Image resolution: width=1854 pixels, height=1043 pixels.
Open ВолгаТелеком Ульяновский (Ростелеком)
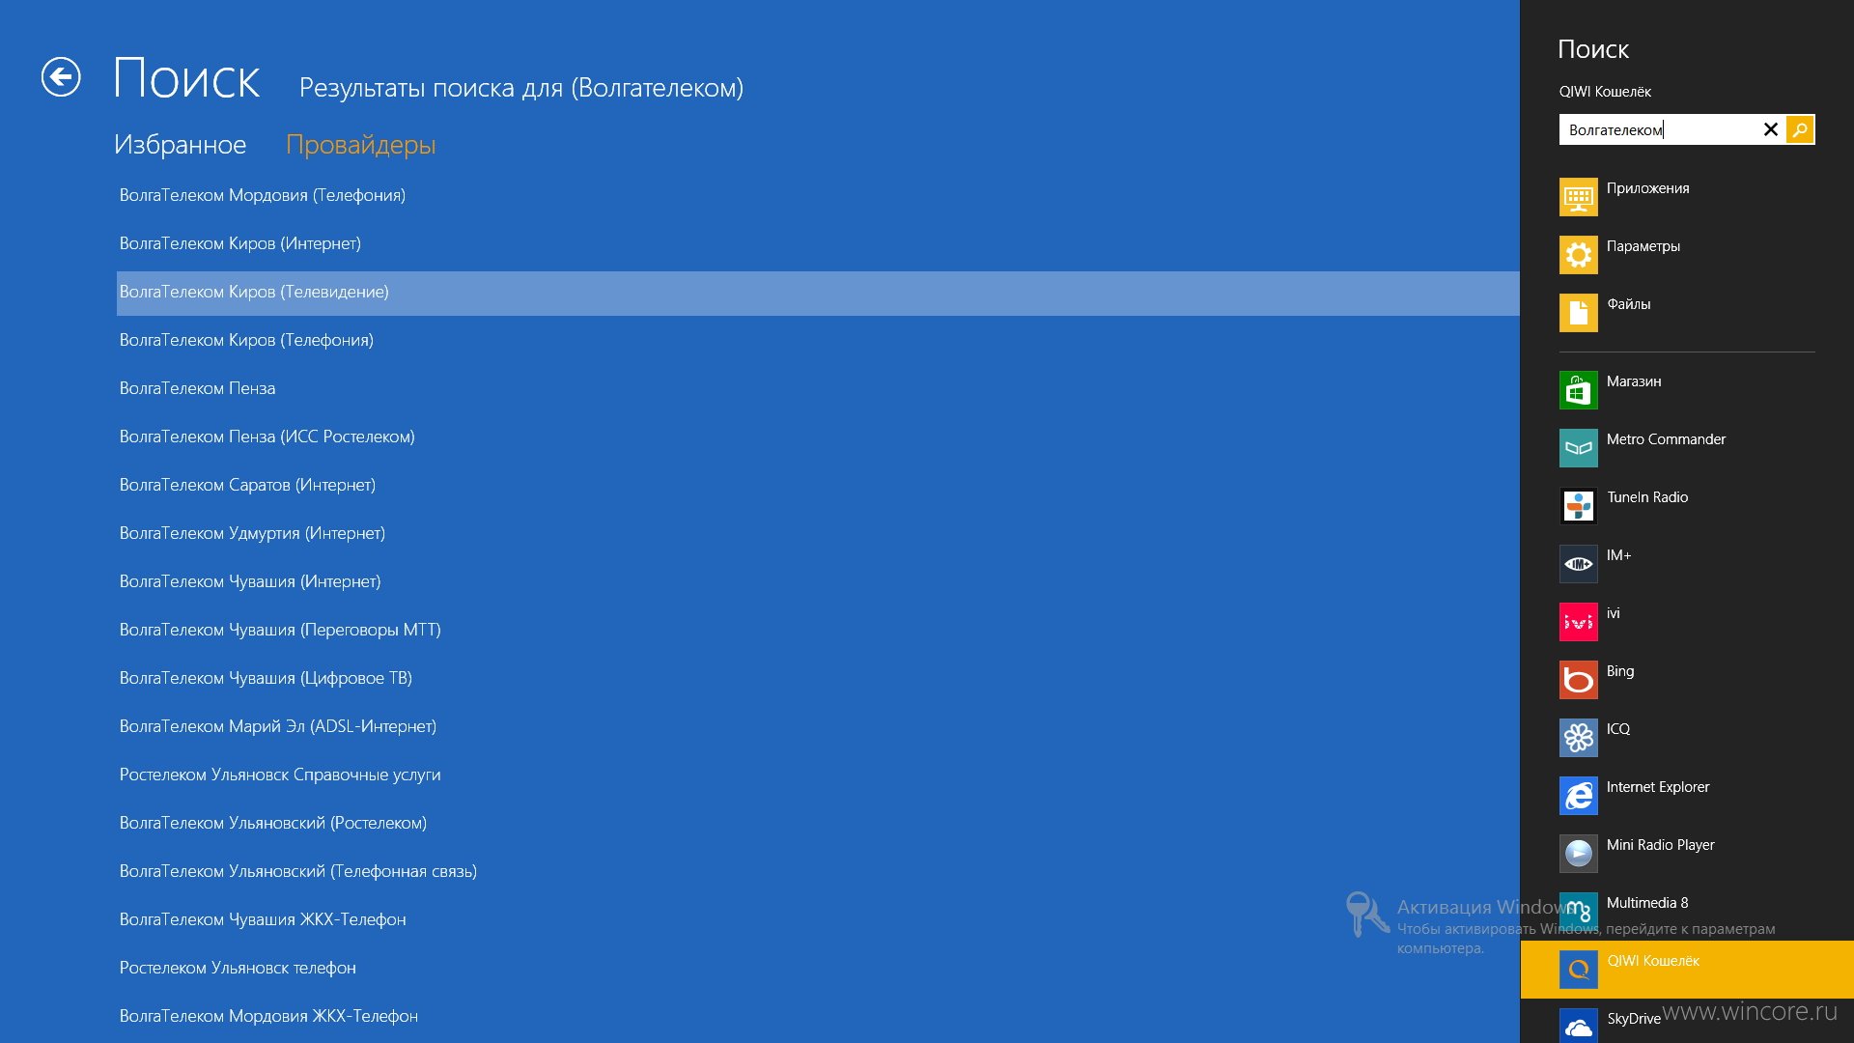point(273,823)
